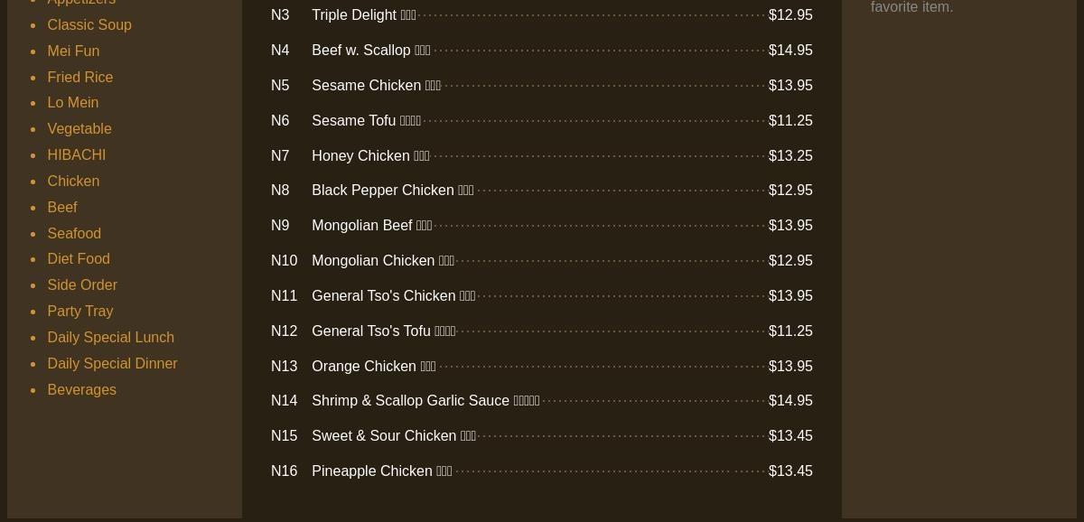Screen dimensions: 1084x522
Task: Pick the N6 Sesame Tofu item
Action: click(353, 121)
